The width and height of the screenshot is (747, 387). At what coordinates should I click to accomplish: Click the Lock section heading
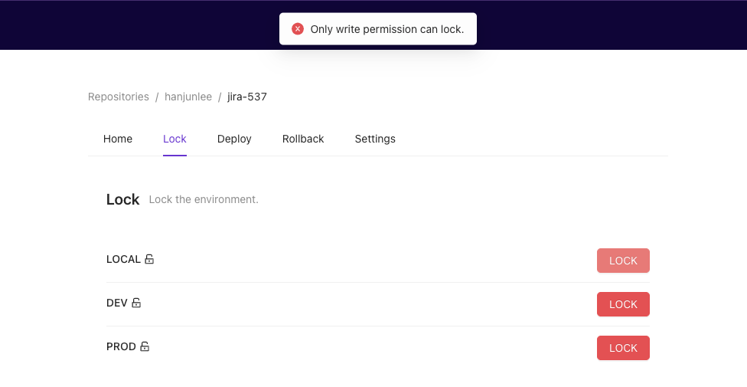pyautogui.click(x=123, y=199)
